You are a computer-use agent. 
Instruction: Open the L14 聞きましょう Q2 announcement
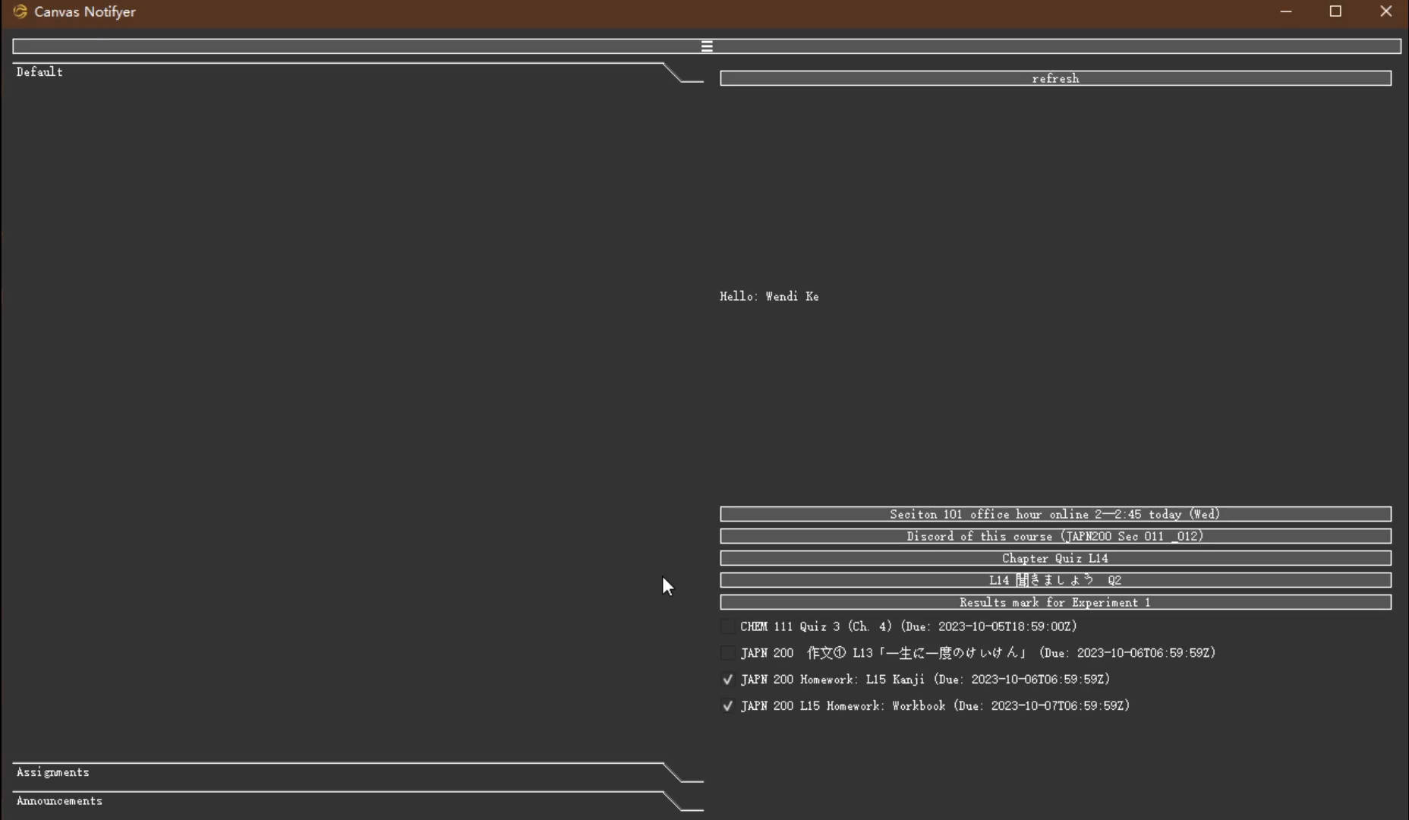[x=1054, y=580]
